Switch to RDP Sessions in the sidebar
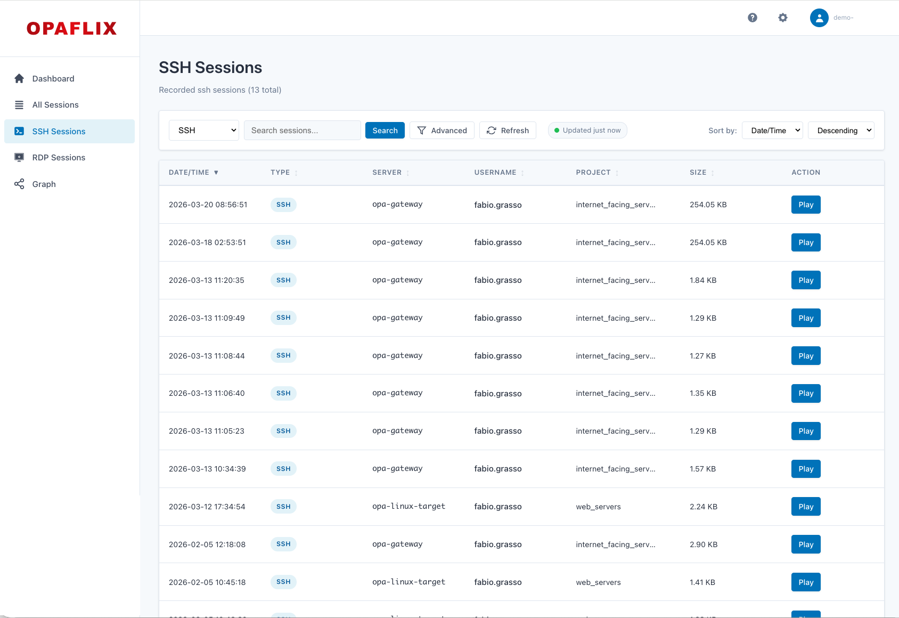This screenshot has width=899, height=618. (59, 157)
